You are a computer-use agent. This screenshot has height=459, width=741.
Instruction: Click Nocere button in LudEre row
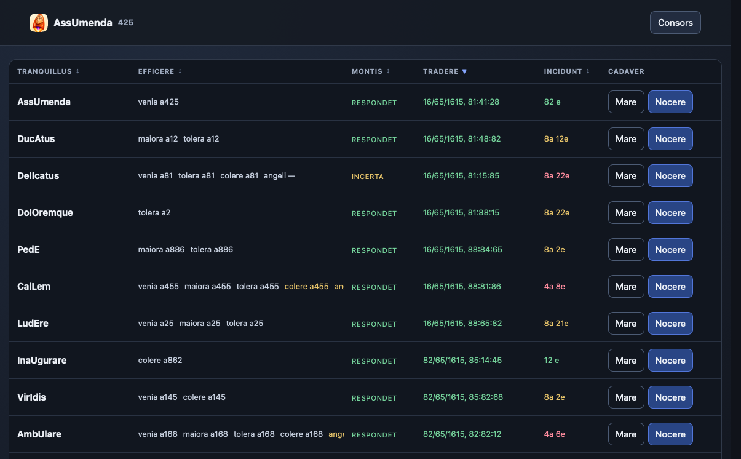pyautogui.click(x=670, y=324)
